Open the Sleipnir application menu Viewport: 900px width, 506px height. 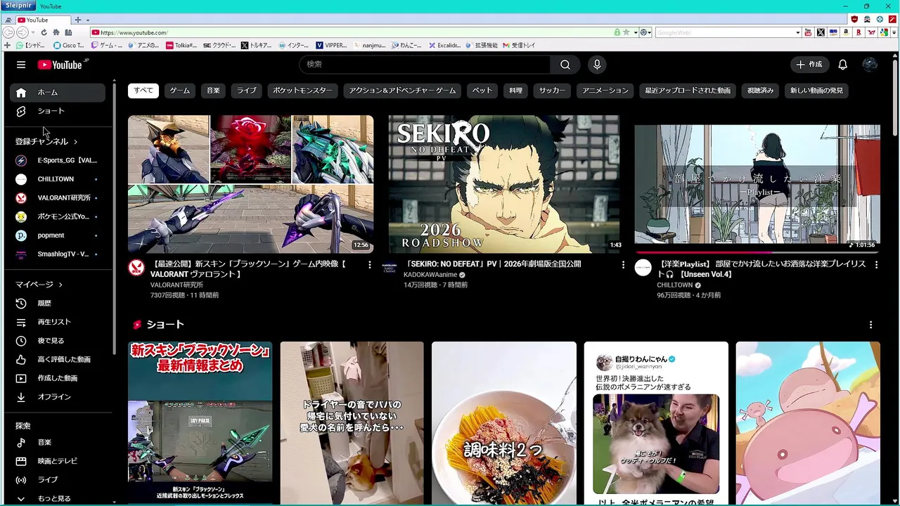pyautogui.click(x=18, y=6)
